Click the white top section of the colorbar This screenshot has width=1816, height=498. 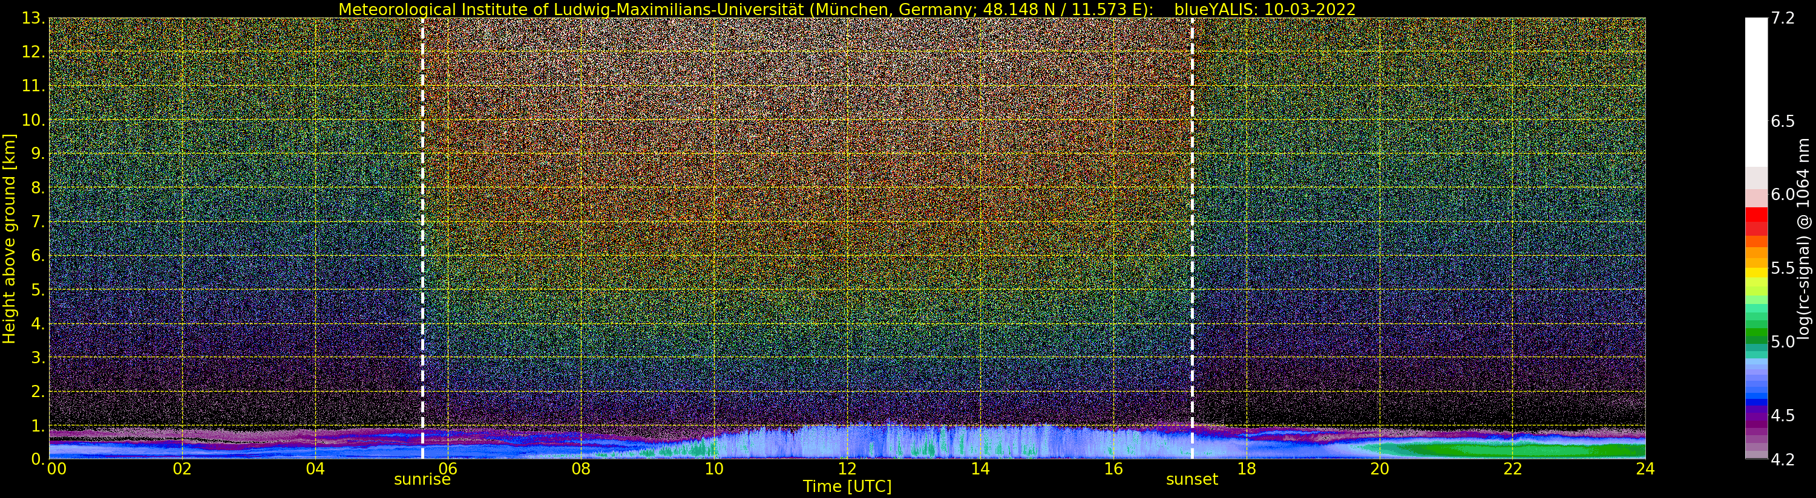pyautogui.click(x=1756, y=92)
